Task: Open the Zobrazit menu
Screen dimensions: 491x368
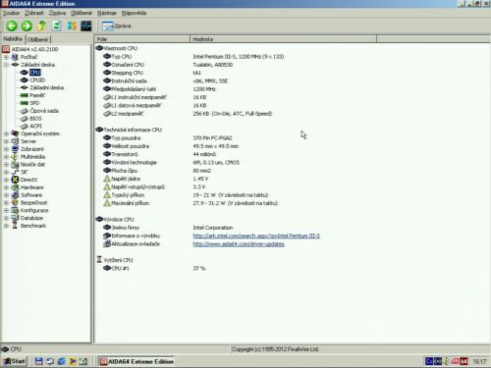Action: 34,13
